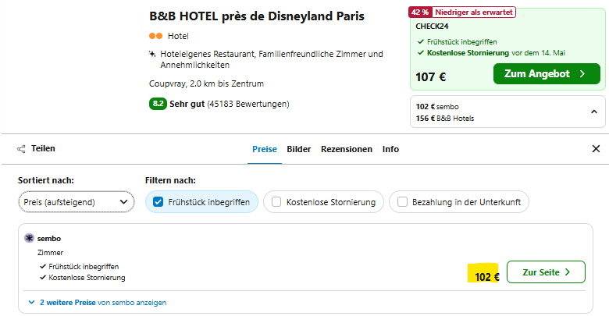Click the sembo provider logo icon

coord(29,238)
